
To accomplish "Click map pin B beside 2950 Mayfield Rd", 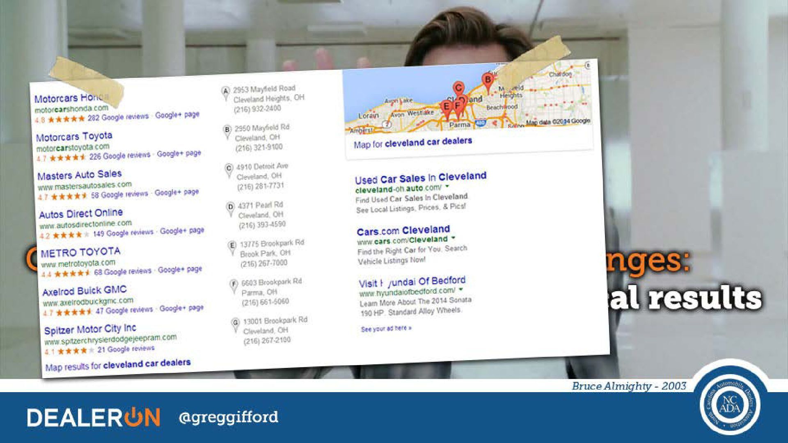I will (x=227, y=132).
